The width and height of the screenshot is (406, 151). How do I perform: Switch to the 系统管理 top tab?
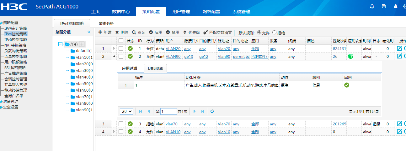pos(241,12)
